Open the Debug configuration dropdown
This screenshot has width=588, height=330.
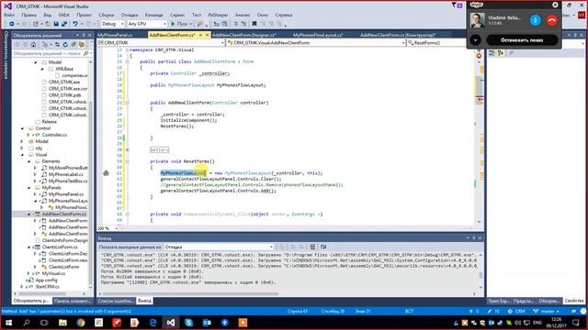112,24
